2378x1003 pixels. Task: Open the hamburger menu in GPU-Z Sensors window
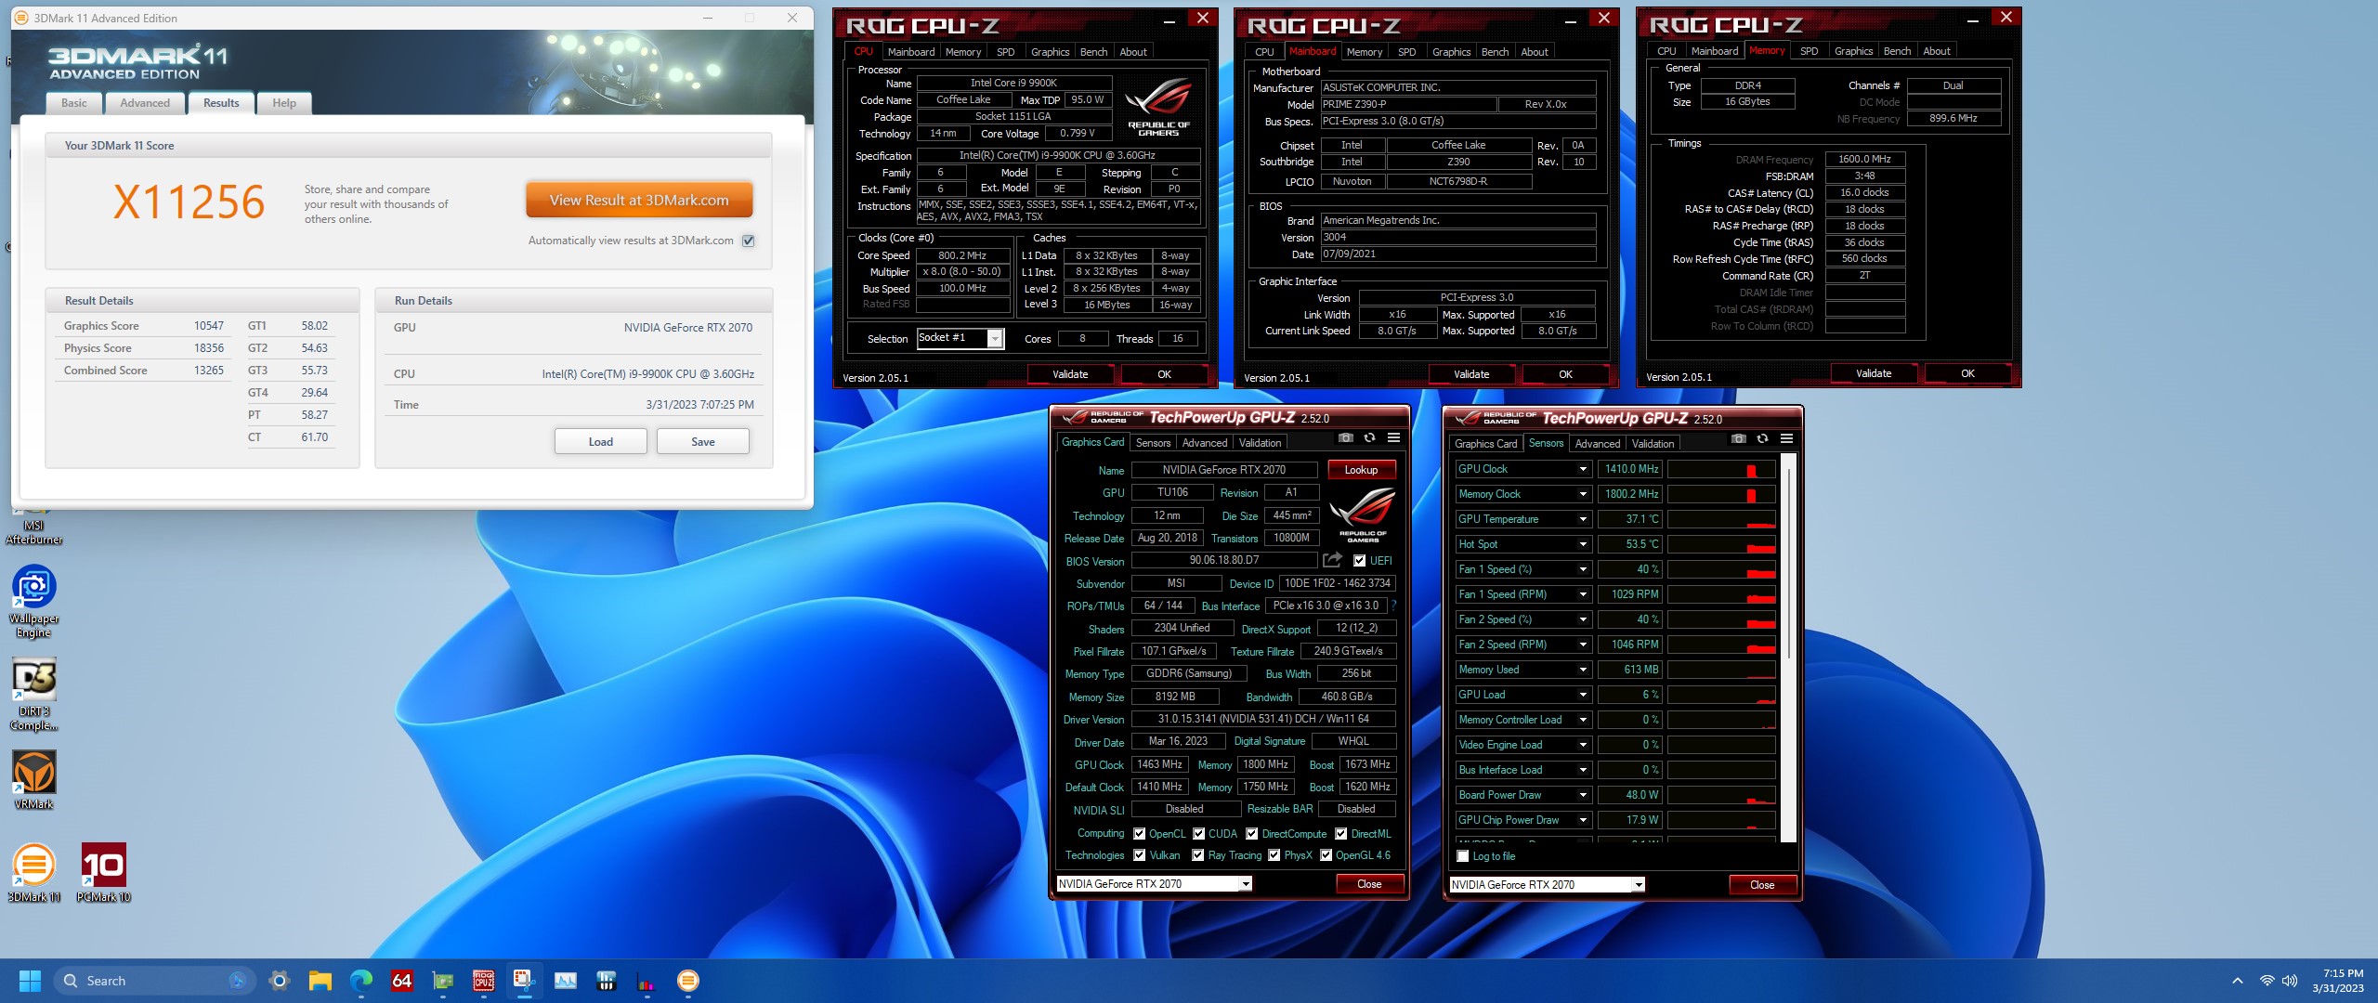(1786, 438)
